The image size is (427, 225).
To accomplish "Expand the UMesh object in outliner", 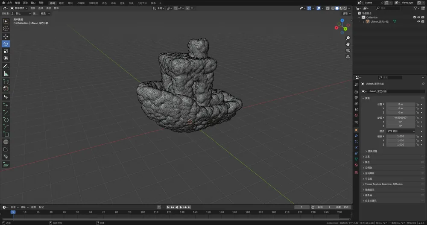I will pos(363,21).
